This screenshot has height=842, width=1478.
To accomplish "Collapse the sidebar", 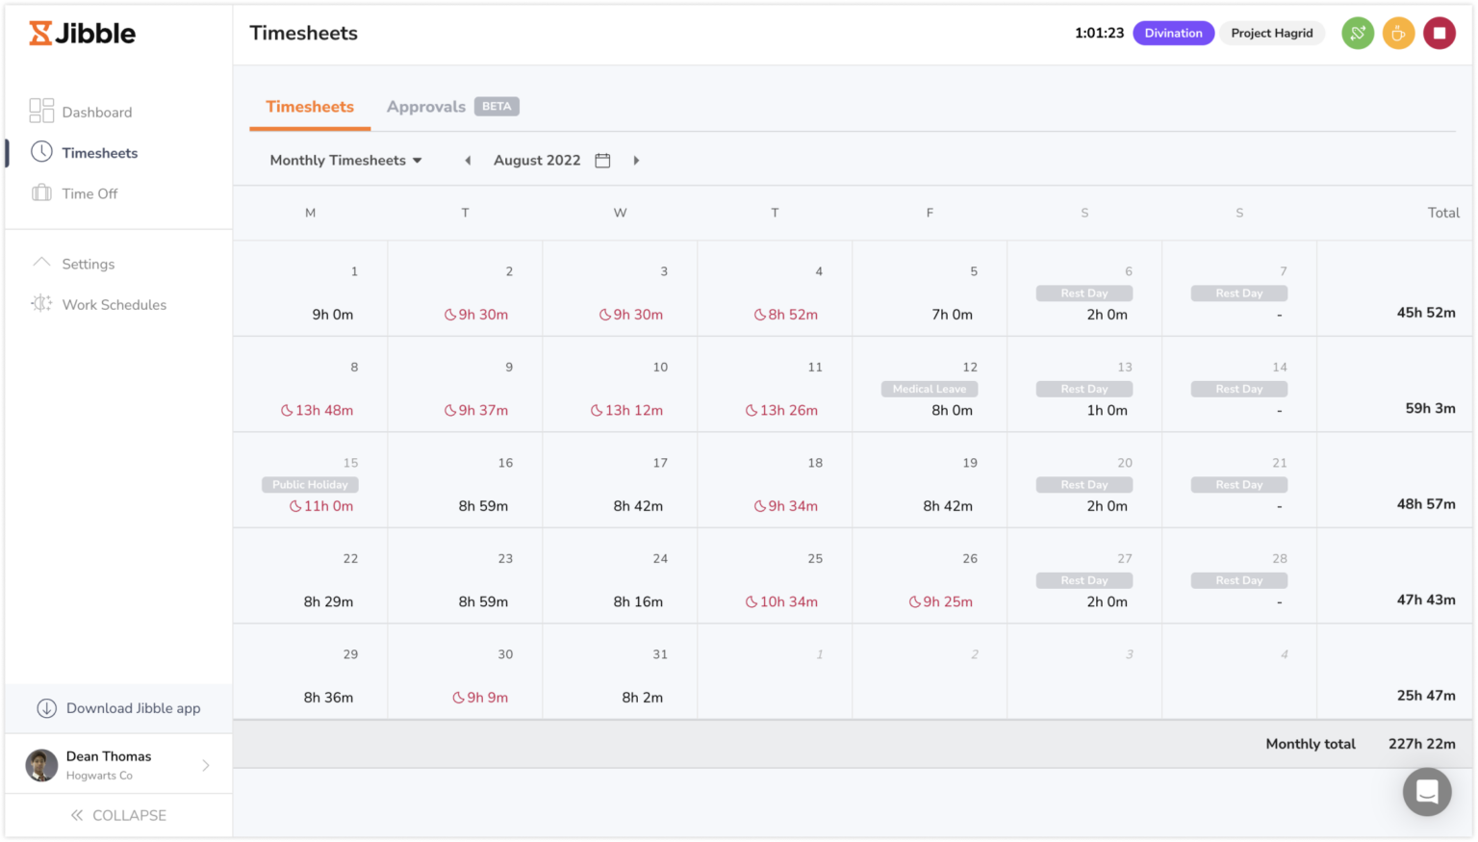I will point(119,815).
